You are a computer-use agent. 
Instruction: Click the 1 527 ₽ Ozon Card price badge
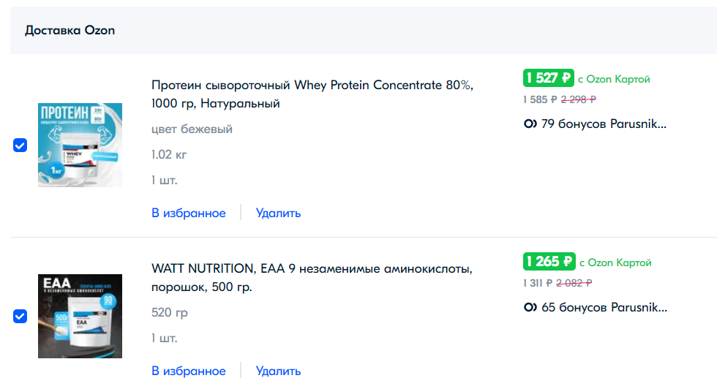[x=548, y=78]
